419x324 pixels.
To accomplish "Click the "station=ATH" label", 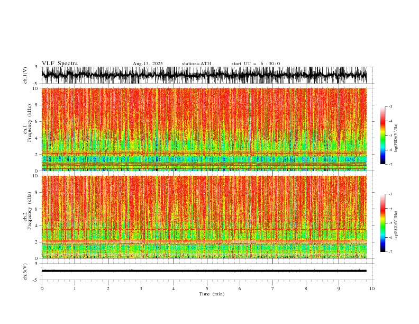I will [x=196, y=64].
